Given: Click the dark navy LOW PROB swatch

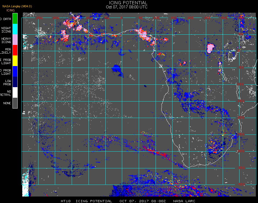Looking at the screenshot, I should click(x=15, y=82).
